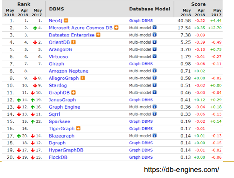Click the info icon in the Stardog row

[x=155, y=85]
